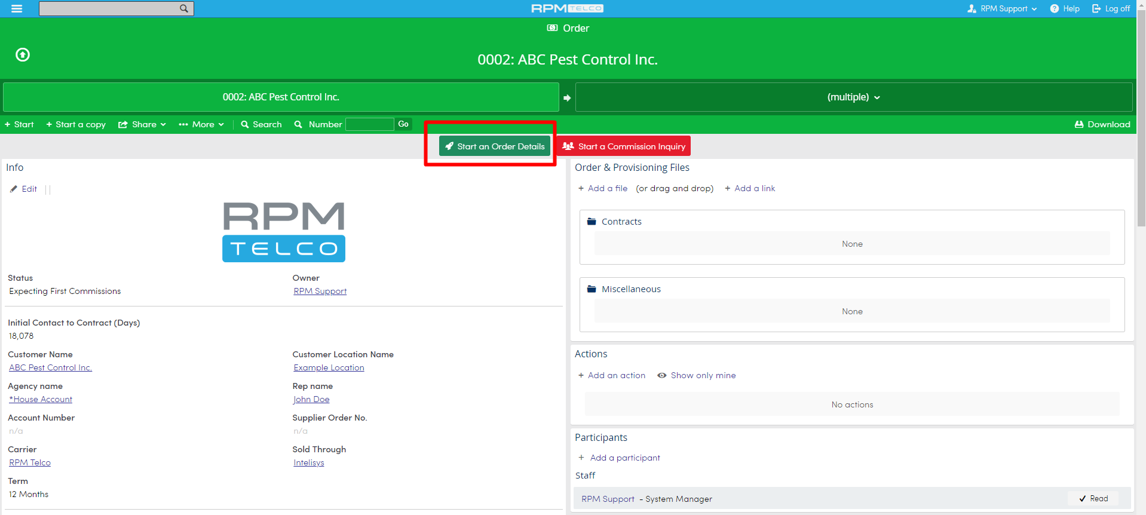The image size is (1146, 515).
Task: Edit the Info section
Action: 24,189
